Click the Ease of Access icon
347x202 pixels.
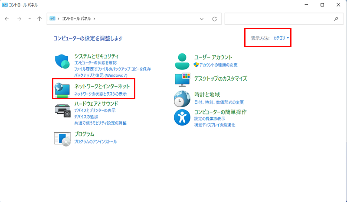click(182, 117)
